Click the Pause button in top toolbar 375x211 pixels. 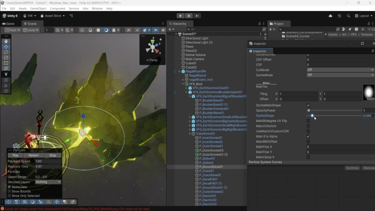point(189,16)
